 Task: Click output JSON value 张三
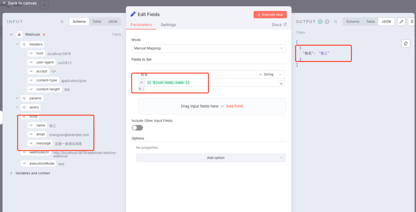point(324,53)
